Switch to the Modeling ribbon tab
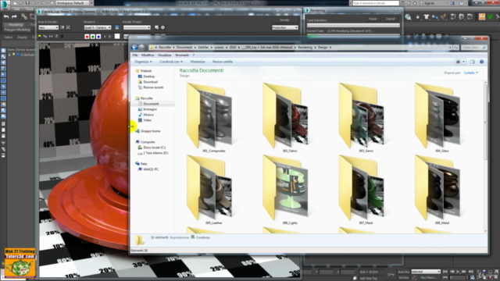Viewport: 500px width, 281px height. click(x=16, y=24)
